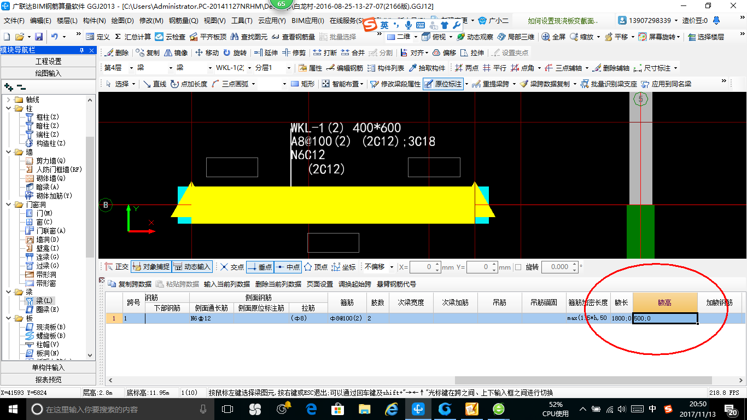The height and width of the screenshot is (420, 747).
Task: Select the 复制 copy tool
Action: [x=148, y=52]
